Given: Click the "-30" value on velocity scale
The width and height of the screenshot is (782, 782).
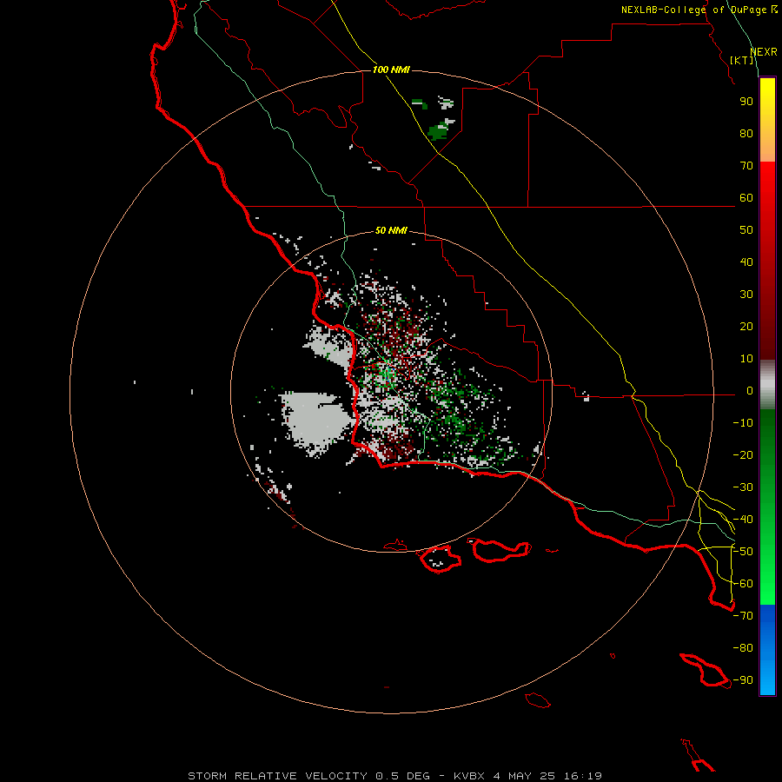Looking at the screenshot, I should [743, 487].
